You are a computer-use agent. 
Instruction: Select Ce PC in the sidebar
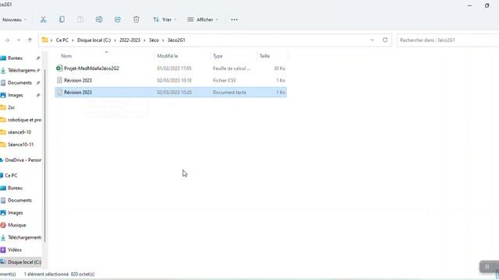tap(11, 176)
